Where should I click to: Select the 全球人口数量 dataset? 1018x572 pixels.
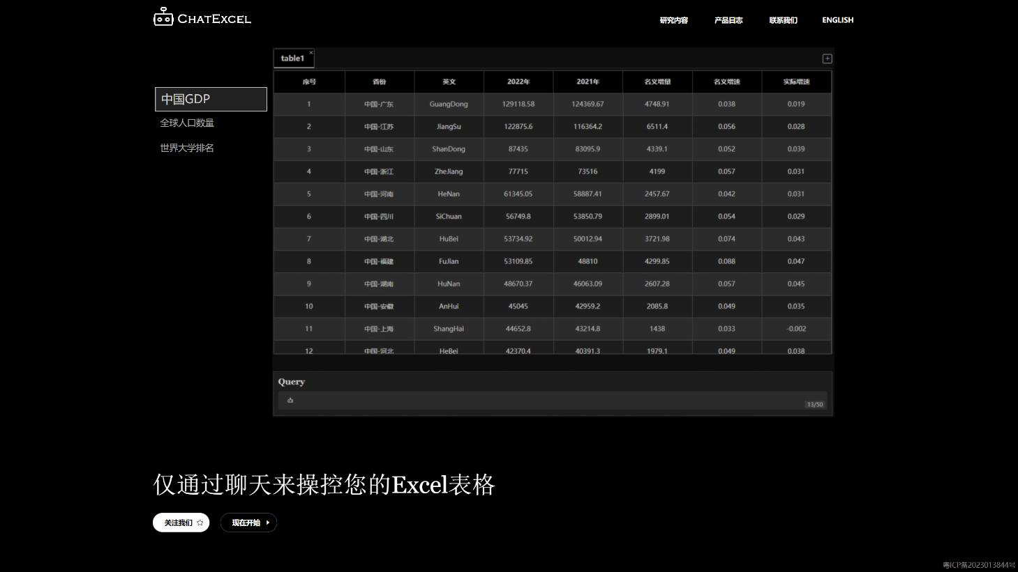click(x=187, y=123)
